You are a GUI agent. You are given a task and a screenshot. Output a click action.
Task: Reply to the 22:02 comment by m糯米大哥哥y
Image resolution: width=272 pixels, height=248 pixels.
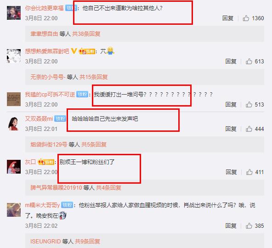pyautogui.click(x=231, y=225)
